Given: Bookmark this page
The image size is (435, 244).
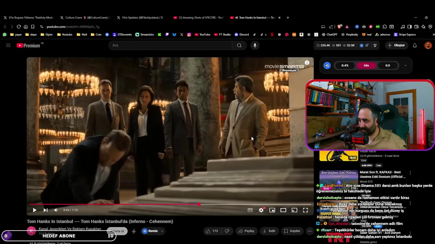Looking at the screenshot, I should tap(33, 26).
